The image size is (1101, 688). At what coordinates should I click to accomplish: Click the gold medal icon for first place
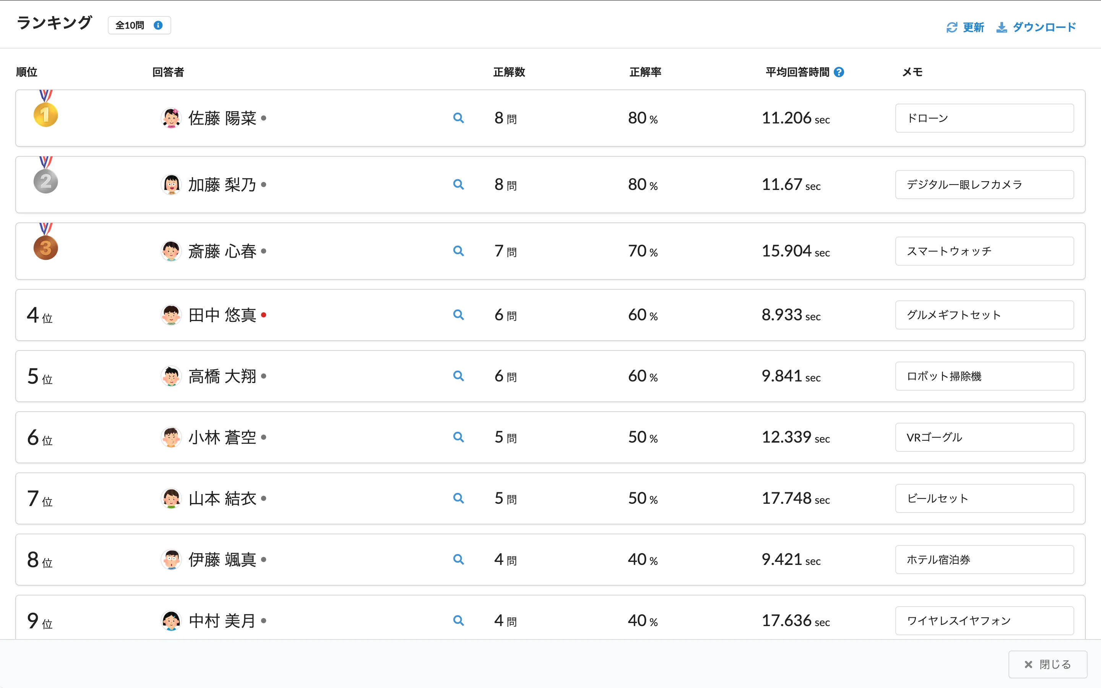click(45, 114)
